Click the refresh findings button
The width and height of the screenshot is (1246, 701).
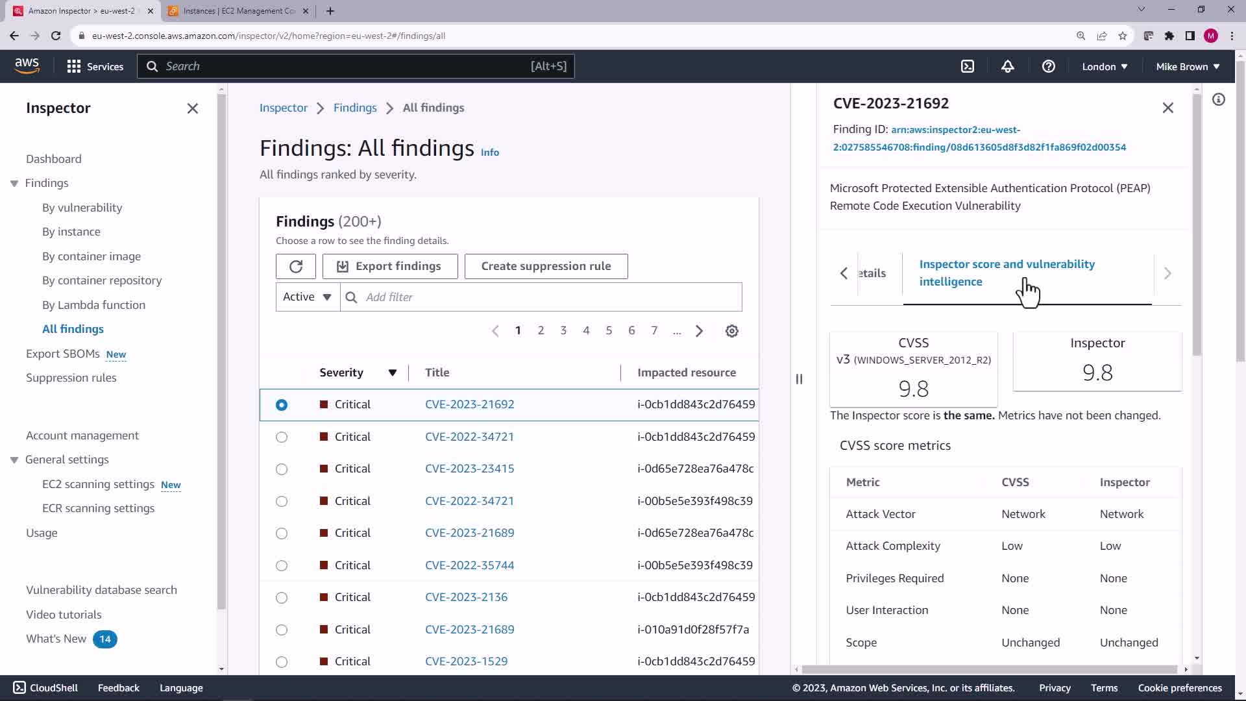click(296, 266)
